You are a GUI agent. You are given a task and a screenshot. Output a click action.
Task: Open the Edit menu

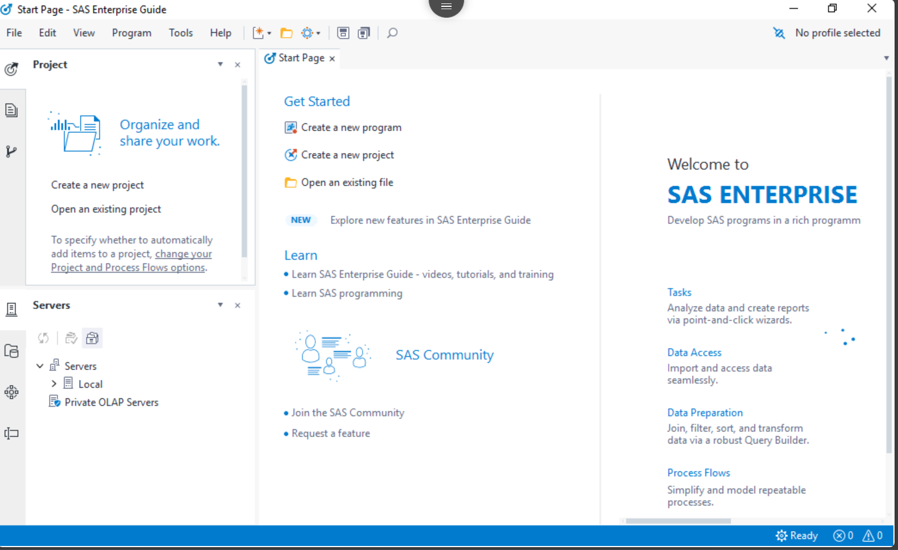[x=48, y=33]
